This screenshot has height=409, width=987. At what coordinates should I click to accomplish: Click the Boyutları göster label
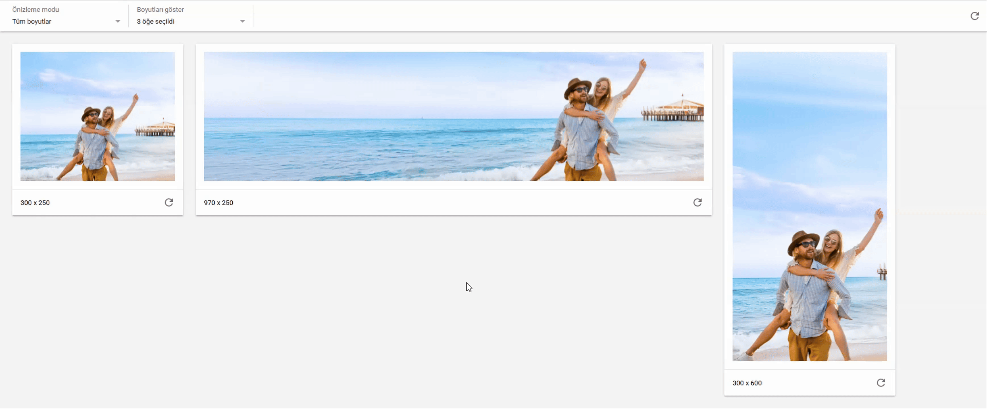point(160,10)
